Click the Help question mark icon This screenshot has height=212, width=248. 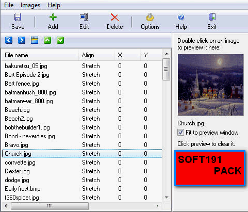[181, 17]
